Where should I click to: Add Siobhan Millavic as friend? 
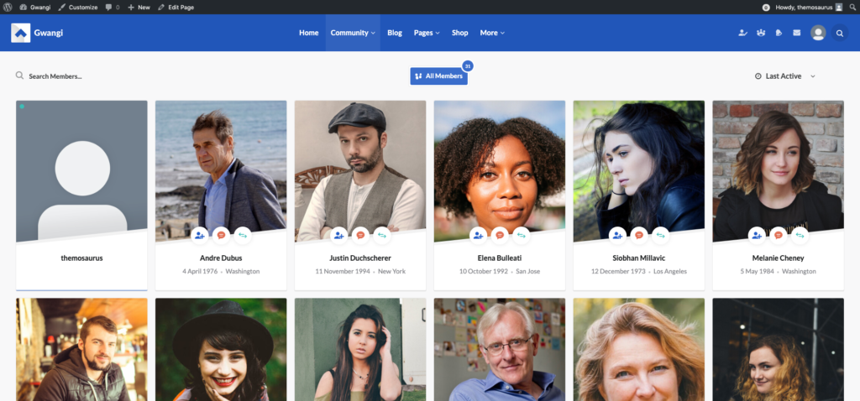(618, 235)
